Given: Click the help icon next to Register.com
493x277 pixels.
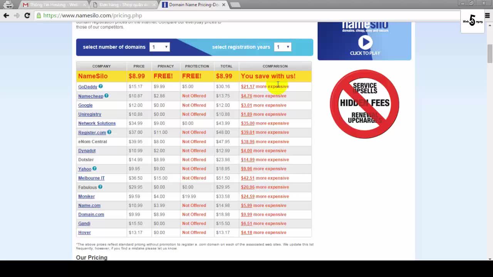Looking at the screenshot, I should [x=109, y=132].
